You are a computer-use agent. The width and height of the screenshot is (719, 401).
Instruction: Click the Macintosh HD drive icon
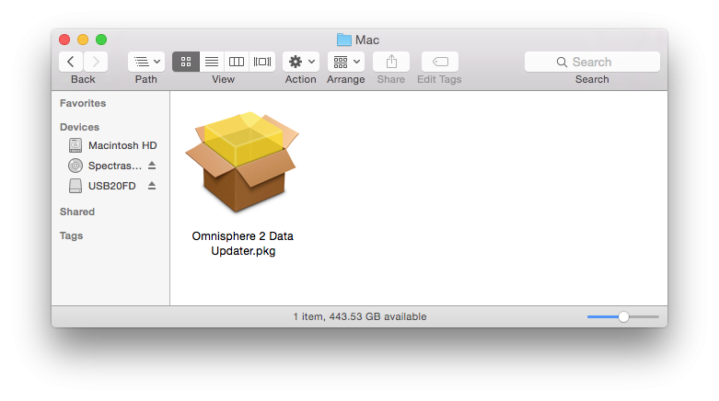pyautogui.click(x=75, y=145)
